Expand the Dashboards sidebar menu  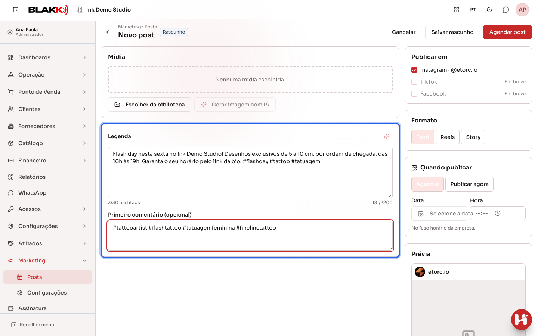tap(48, 57)
